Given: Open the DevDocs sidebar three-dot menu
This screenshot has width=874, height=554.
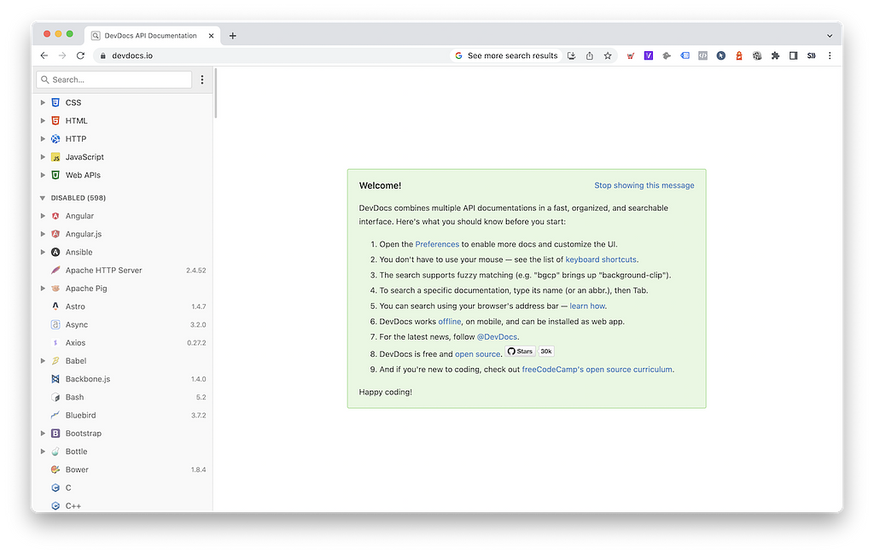Looking at the screenshot, I should (201, 79).
